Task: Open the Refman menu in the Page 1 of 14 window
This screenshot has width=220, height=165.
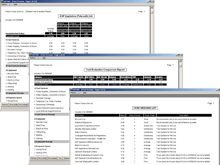Action: coord(4,5)
